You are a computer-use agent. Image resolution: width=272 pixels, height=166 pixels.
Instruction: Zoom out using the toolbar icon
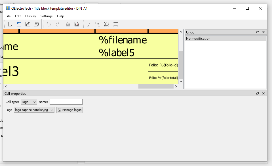98,24
